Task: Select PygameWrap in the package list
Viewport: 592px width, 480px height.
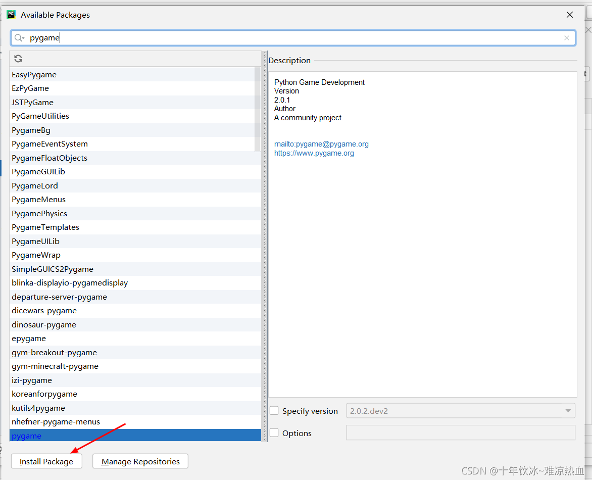Action: [x=135, y=255]
